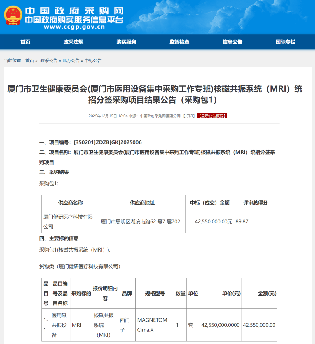The width and height of the screenshot is (315, 344).
Task: Click the 品牌 column header
Action: pos(127,294)
